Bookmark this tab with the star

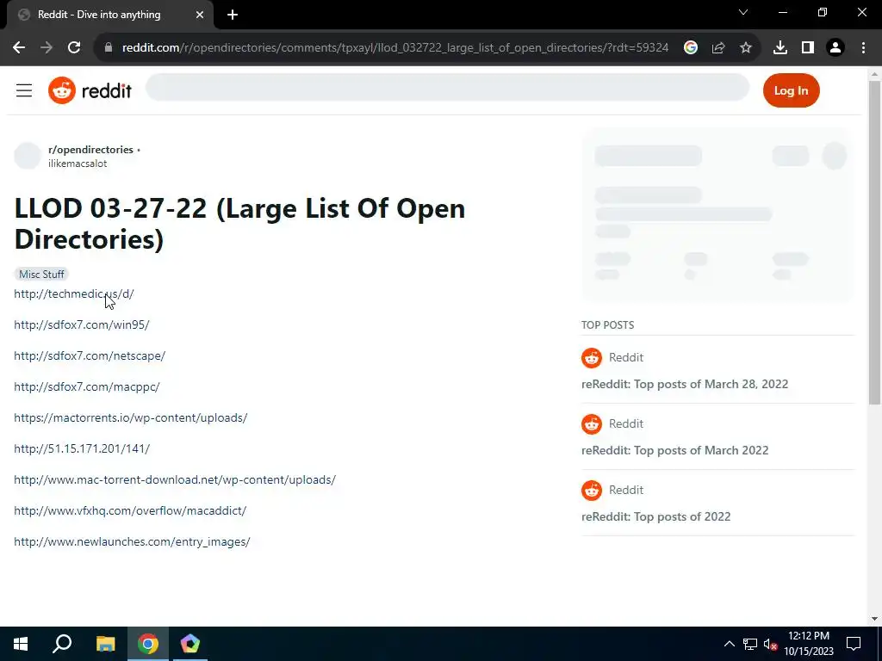click(x=745, y=48)
